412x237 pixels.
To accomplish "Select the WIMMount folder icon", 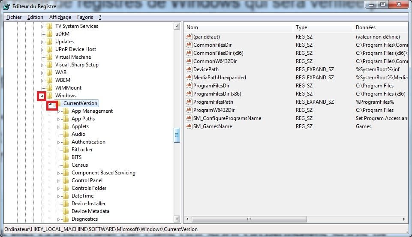I will [x=49, y=88].
